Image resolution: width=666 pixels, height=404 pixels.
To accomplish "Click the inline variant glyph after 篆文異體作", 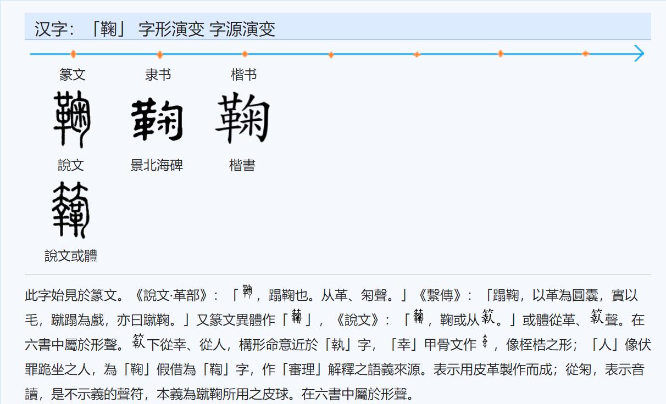I will pyautogui.click(x=296, y=317).
